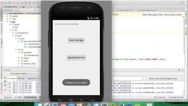This screenshot has height=106, width=188.
Task: Collapse the src folder
Action: (x=10, y=30)
